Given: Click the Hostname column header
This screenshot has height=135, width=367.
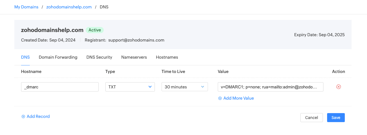Looking at the screenshot, I should [x=31, y=71].
